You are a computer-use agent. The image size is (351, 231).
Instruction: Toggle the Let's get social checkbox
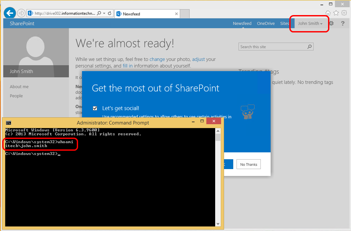[95, 108]
